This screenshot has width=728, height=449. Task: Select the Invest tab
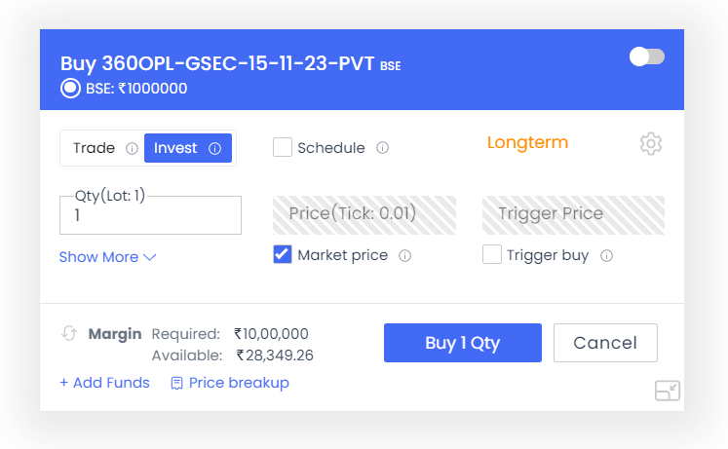188,148
